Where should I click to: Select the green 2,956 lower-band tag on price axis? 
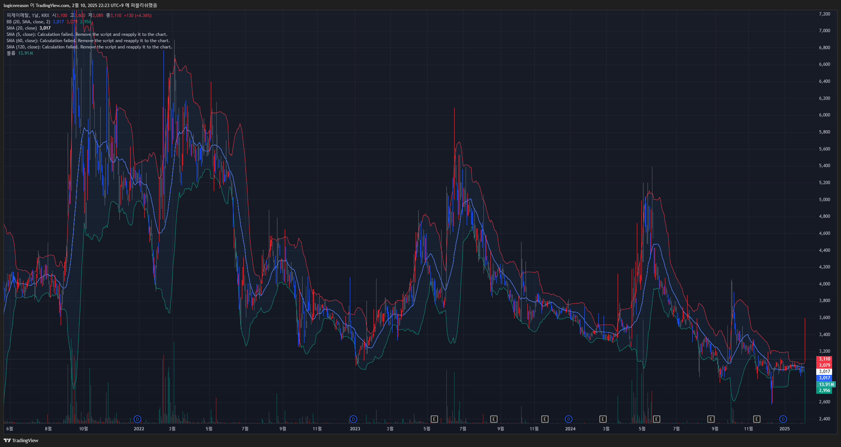coord(824,390)
